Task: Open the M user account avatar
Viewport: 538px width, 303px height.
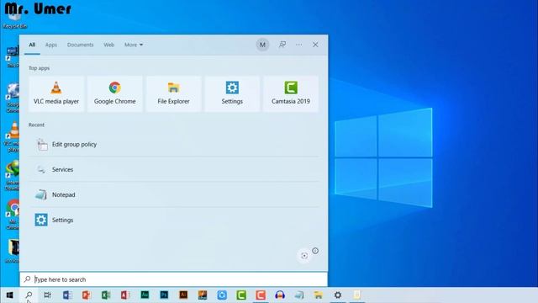Action: [262, 45]
